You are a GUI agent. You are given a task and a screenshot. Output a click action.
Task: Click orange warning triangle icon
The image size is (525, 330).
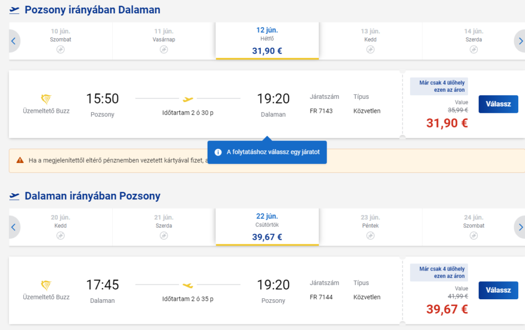(x=20, y=160)
